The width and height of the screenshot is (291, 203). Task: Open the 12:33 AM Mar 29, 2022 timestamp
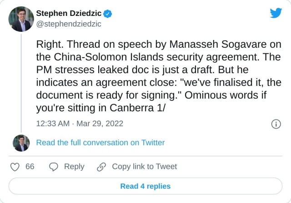pos(80,124)
